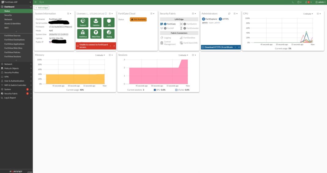Click the FortiAP icon in Security Fabric
Image resolution: width=327 pixels, height=173 pixels.
pyautogui.click(x=162, y=28)
